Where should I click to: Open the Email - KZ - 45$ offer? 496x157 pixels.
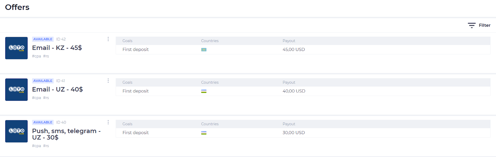[x=57, y=48]
